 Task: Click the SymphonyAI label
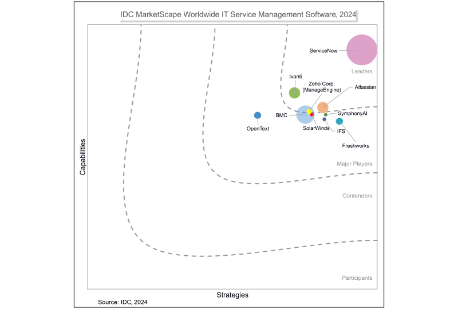(352, 113)
